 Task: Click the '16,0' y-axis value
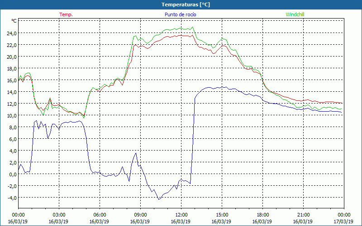(x=12, y=80)
